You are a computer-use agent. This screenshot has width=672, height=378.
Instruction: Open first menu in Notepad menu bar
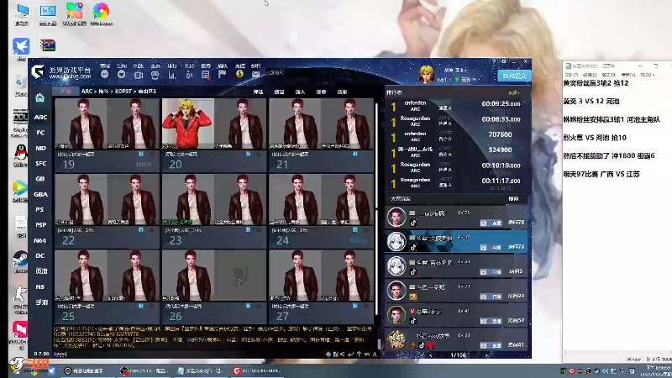[x=571, y=75]
